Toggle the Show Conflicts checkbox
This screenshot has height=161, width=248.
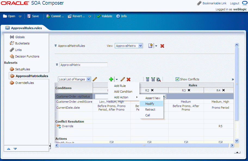coord(178,79)
